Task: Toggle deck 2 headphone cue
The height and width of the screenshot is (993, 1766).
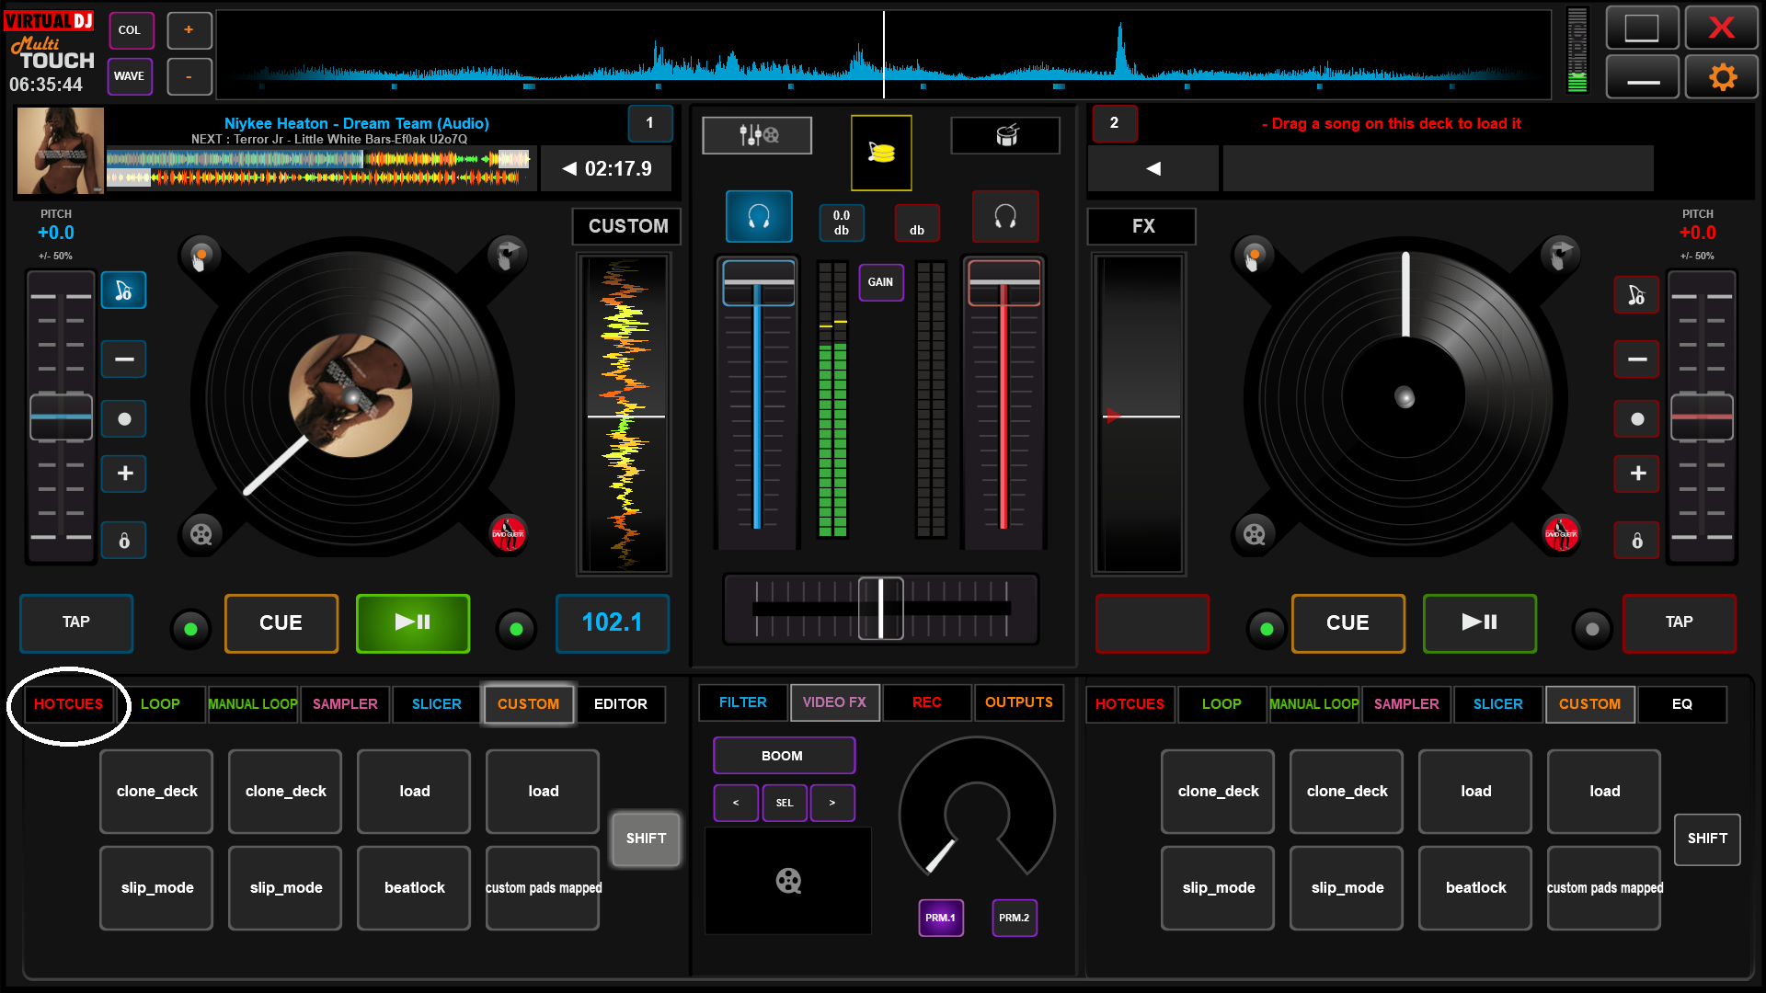Action: point(1005,217)
